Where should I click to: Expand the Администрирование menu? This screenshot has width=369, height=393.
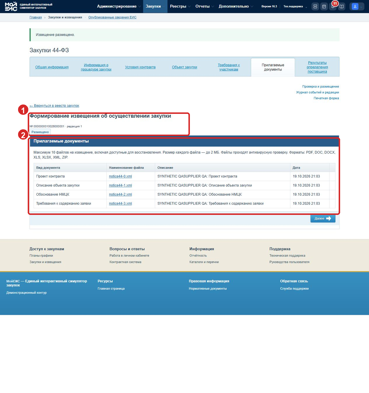[x=119, y=6]
